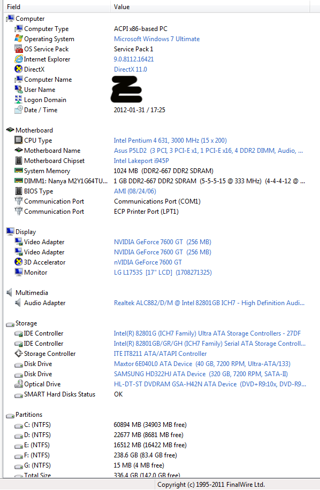This screenshot has width=320, height=490.
Task: Click the Computer Type row icon
Action: tap(18, 29)
